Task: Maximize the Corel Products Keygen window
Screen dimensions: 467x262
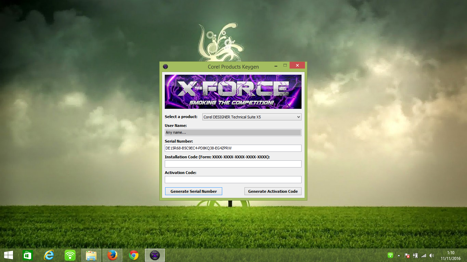Action: point(285,65)
